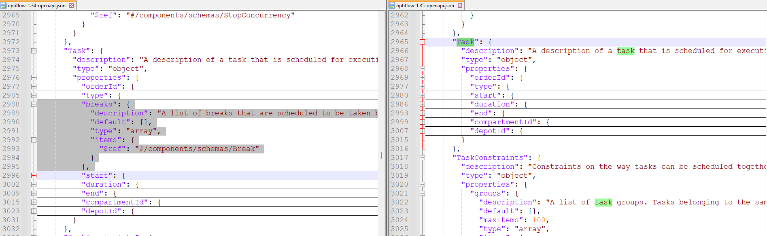The height and width of the screenshot is (236, 767).
Task: Switch to the optiflow-1.34-openapi.json tab
Action: pyautogui.click(x=36, y=6)
